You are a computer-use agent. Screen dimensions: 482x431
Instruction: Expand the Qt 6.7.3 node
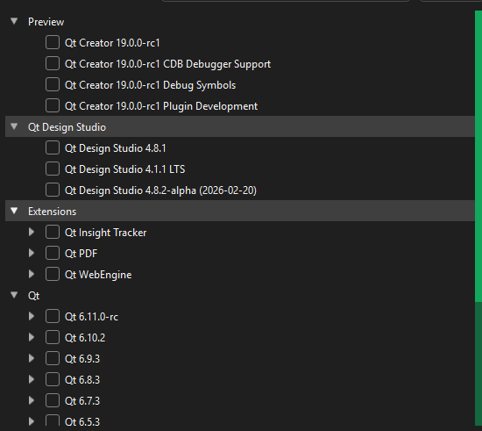pos(32,401)
